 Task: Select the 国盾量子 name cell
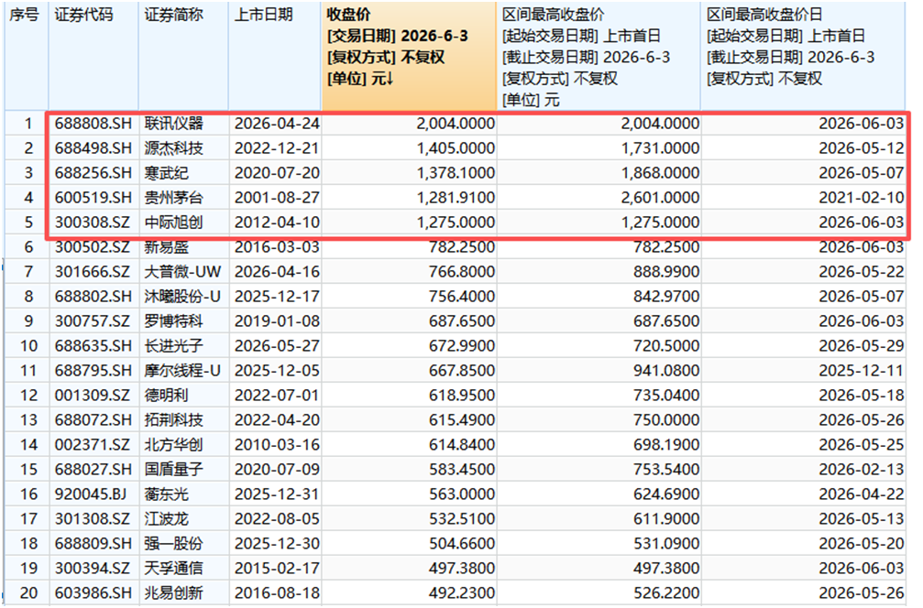[183, 469]
